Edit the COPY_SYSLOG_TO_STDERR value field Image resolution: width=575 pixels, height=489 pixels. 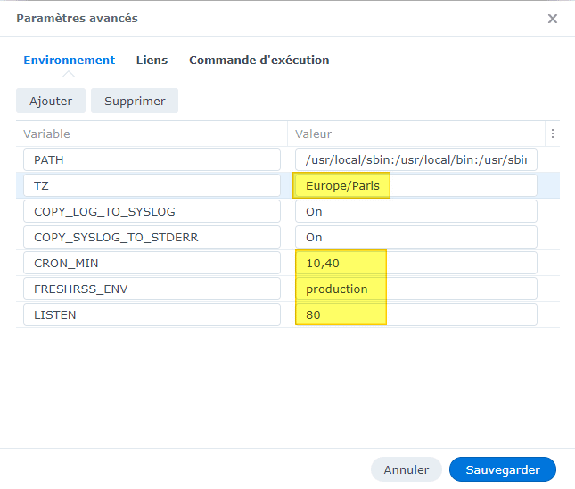click(x=416, y=237)
